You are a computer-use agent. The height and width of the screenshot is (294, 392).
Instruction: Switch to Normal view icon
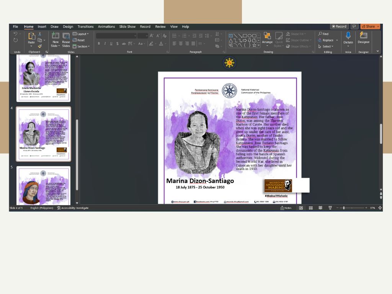point(301,208)
